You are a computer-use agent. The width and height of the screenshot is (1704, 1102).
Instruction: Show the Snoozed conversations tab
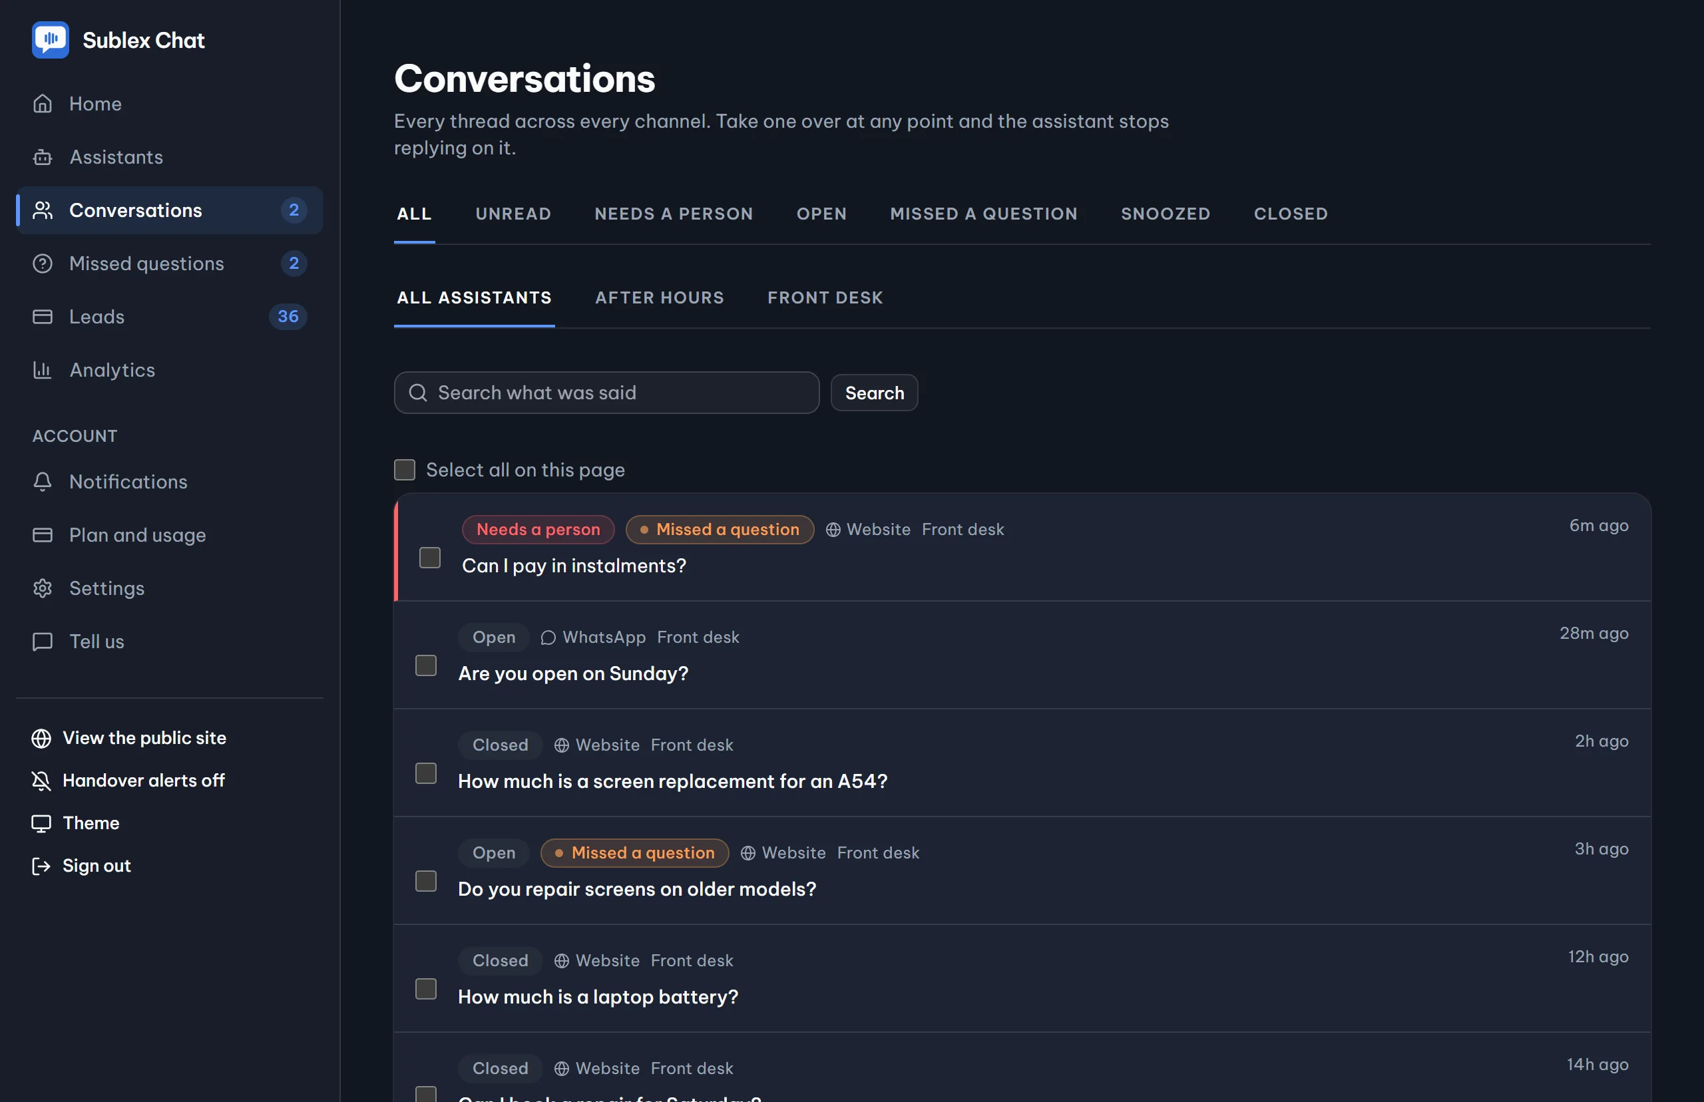pos(1165,214)
